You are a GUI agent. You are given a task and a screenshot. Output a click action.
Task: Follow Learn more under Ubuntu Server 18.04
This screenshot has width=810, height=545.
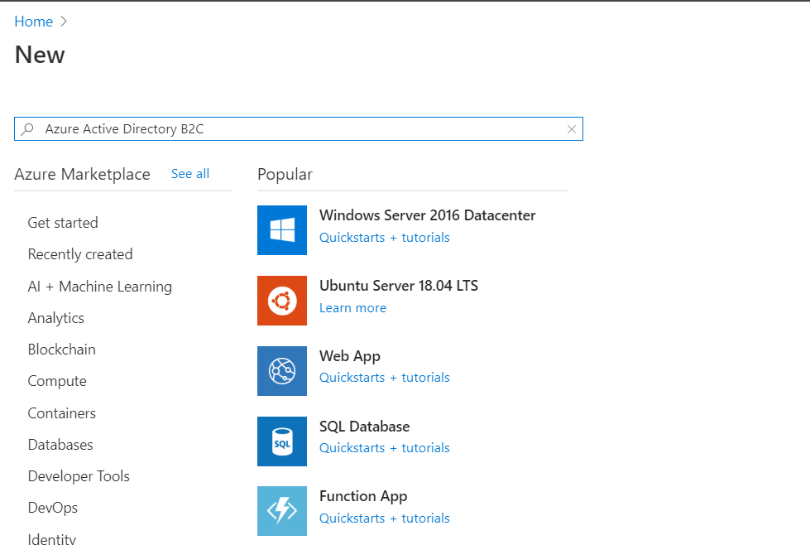[x=352, y=307]
